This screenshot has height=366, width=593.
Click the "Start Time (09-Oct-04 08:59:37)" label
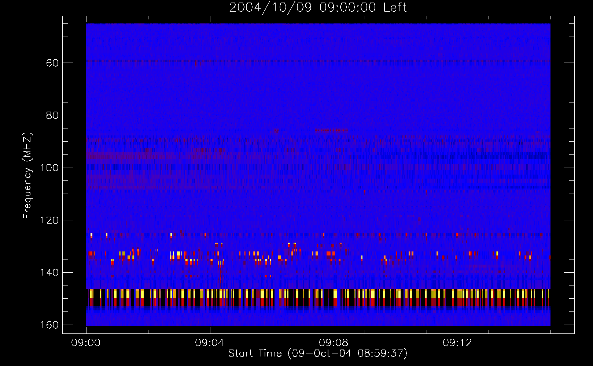(318, 353)
